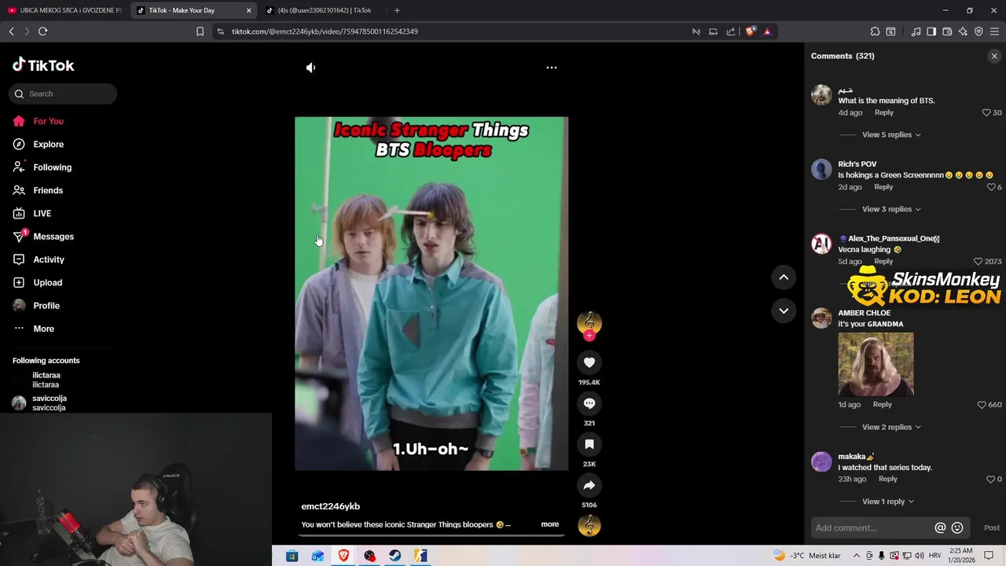Viewport: 1006px width, 566px height.
Task: Bookmark the video with the save icon
Action: [x=589, y=444]
